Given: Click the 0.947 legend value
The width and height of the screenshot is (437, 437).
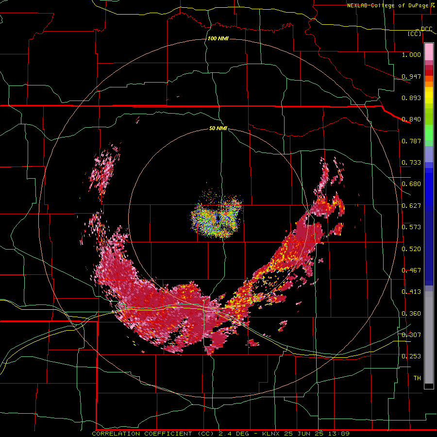Looking at the screenshot, I should point(411,76).
